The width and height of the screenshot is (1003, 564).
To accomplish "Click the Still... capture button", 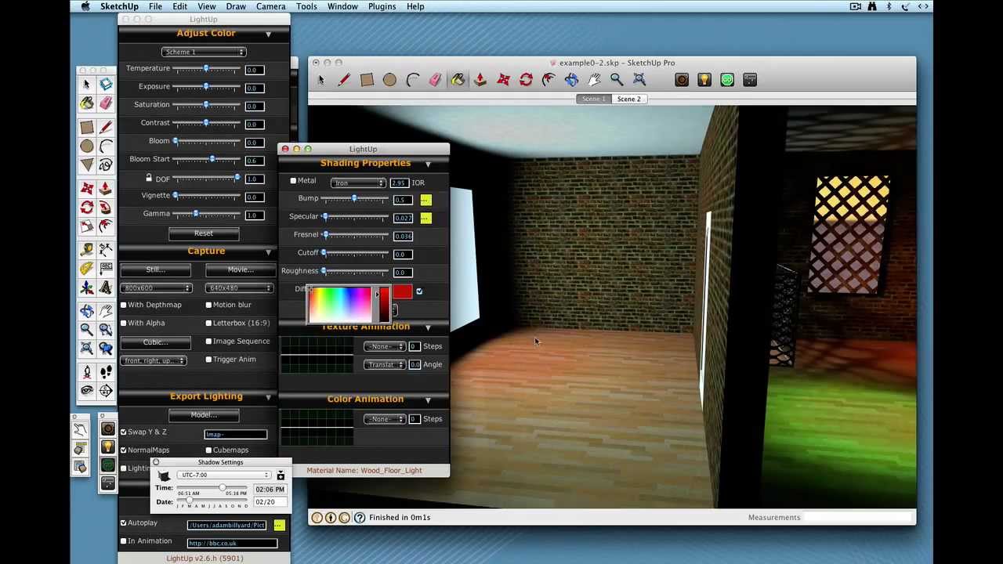I will [x=155, y=269].
